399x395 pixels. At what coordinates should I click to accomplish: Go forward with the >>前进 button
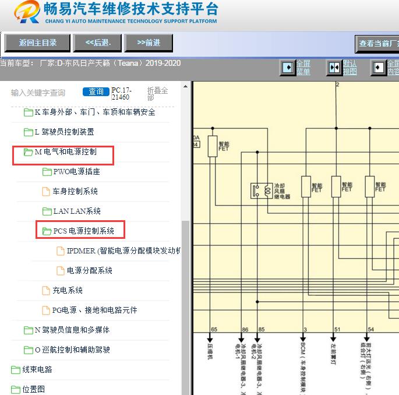point(149,43)
